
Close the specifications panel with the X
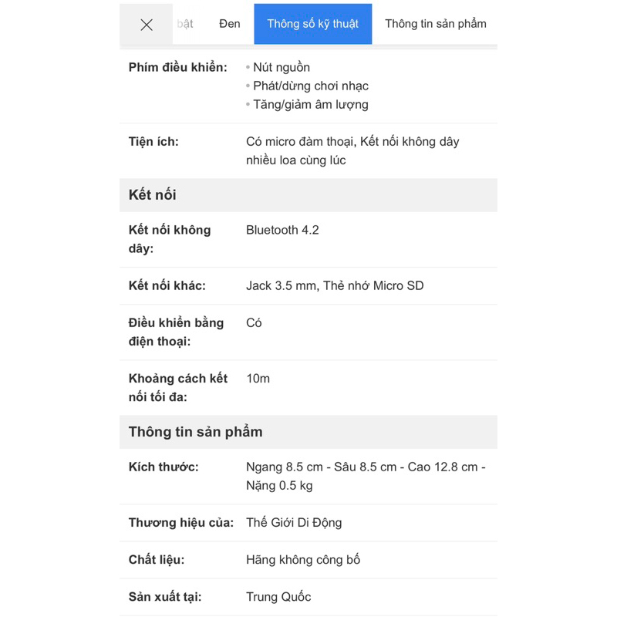pos(147,25)
